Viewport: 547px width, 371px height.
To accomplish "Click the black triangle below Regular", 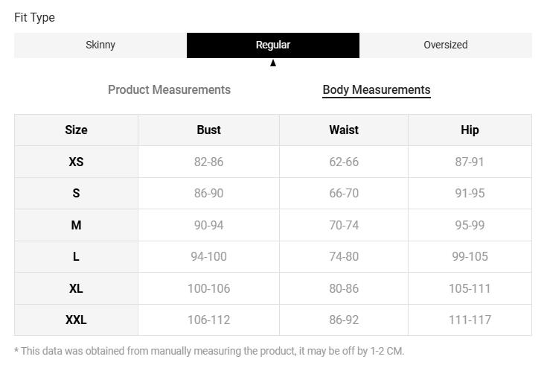I will click(273, 63).
